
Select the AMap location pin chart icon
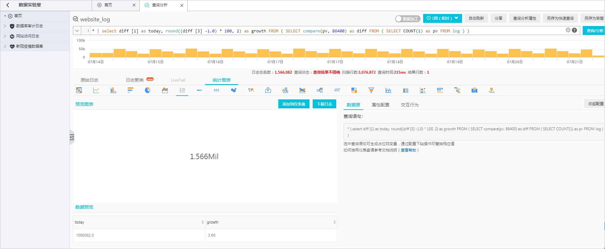tap(268, 90)
